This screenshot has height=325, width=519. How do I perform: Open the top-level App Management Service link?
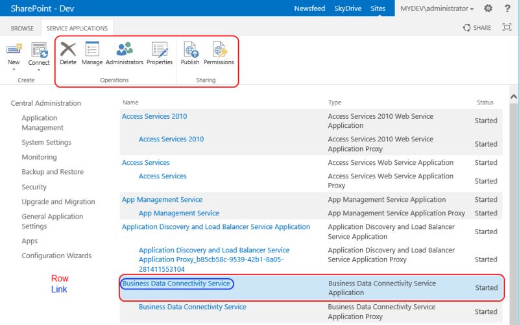[162, 200]
